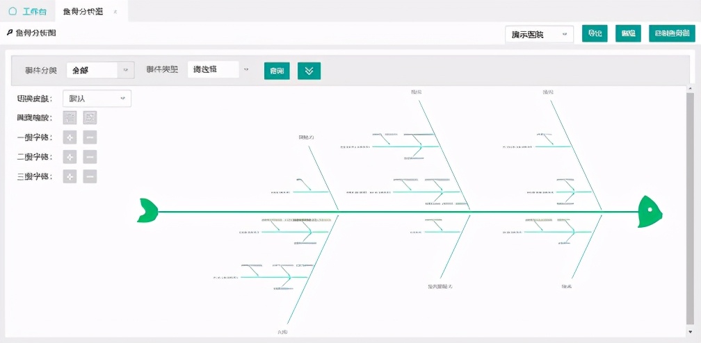
Task: Click the middle teal button in the top-right header
Action: 628,33
